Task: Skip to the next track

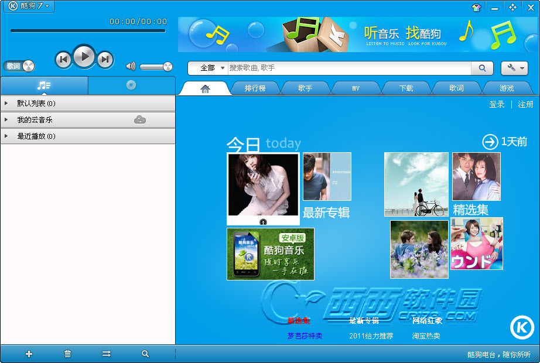Action: 105,59
